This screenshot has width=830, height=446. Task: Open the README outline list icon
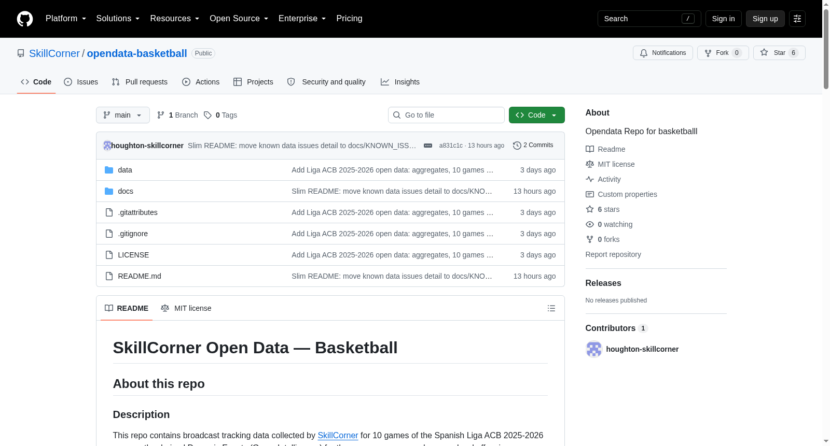coord(551,308)
